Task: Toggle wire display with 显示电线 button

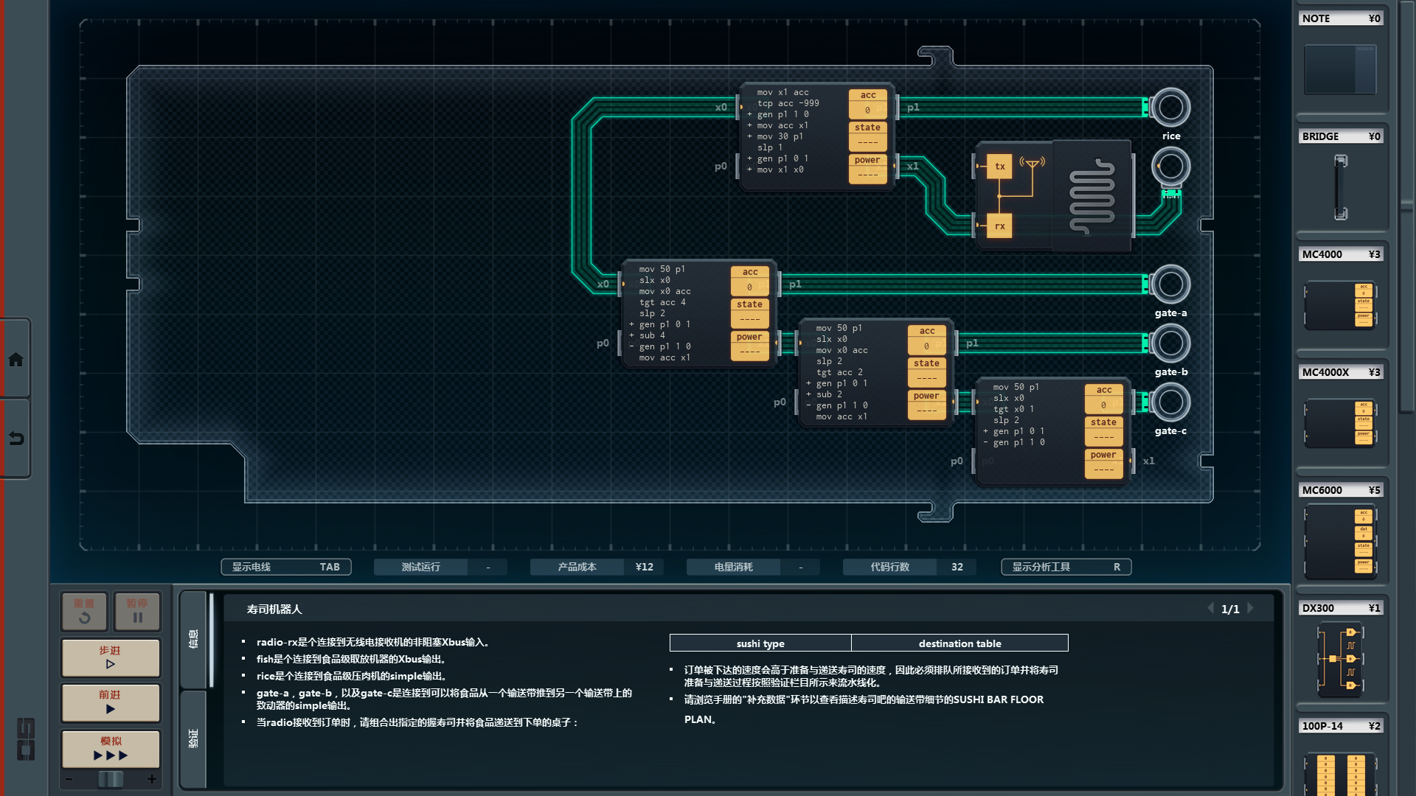Action: coord(285,567)
